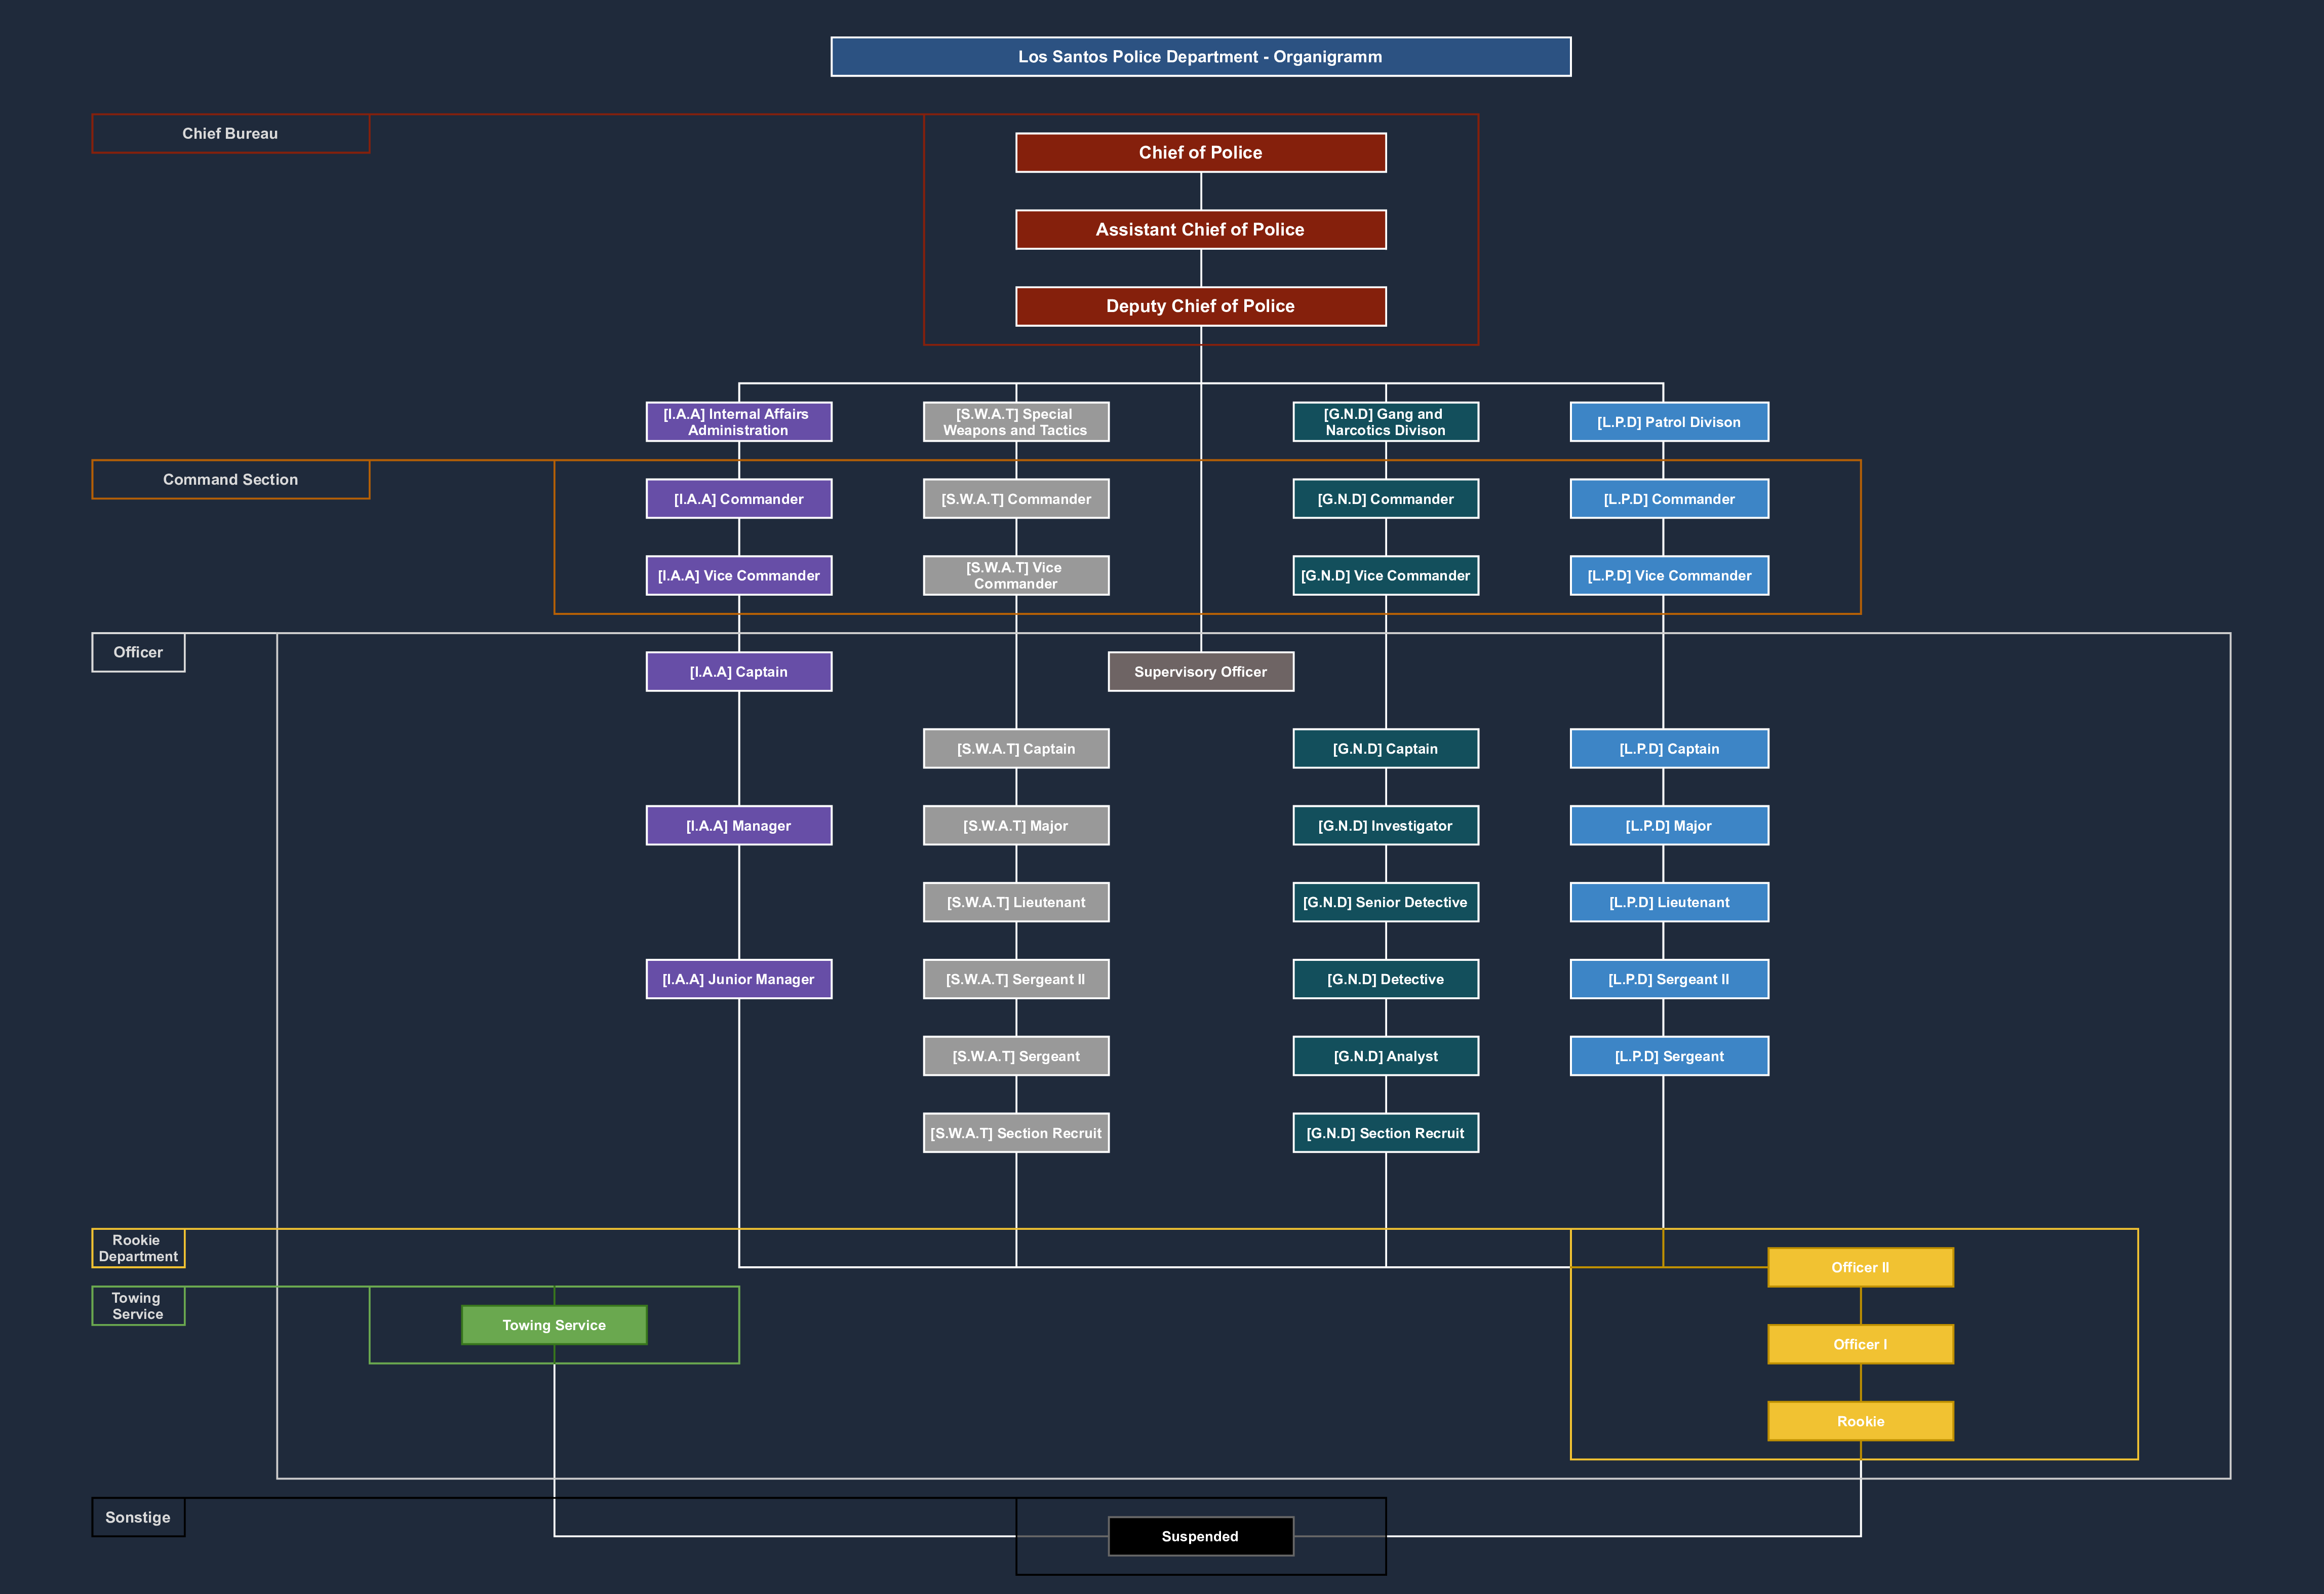Select the [G.N.D] Senior Detective node

tap(1385, 902)
